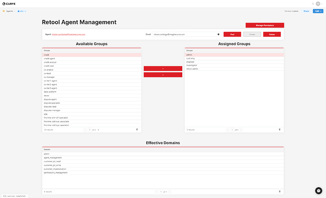Select the cx-tier2-agent group row

tap(91, 84)
